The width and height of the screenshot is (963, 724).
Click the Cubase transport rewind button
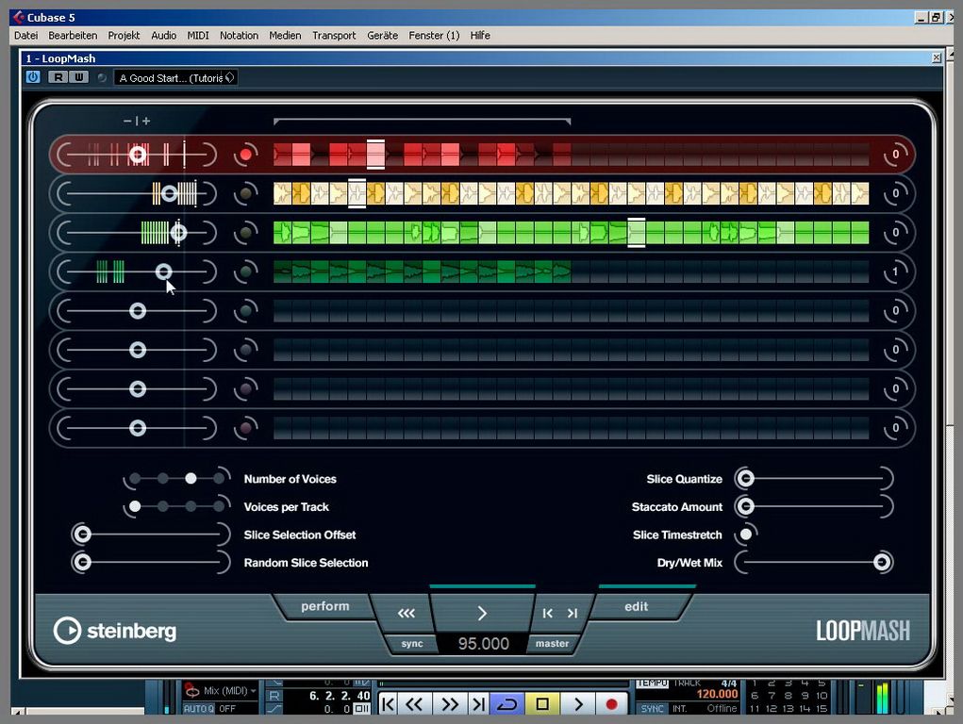(x=414, y=704)
